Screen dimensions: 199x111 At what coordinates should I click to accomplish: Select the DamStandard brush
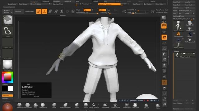pyautogui.click(x=28, y=105)
